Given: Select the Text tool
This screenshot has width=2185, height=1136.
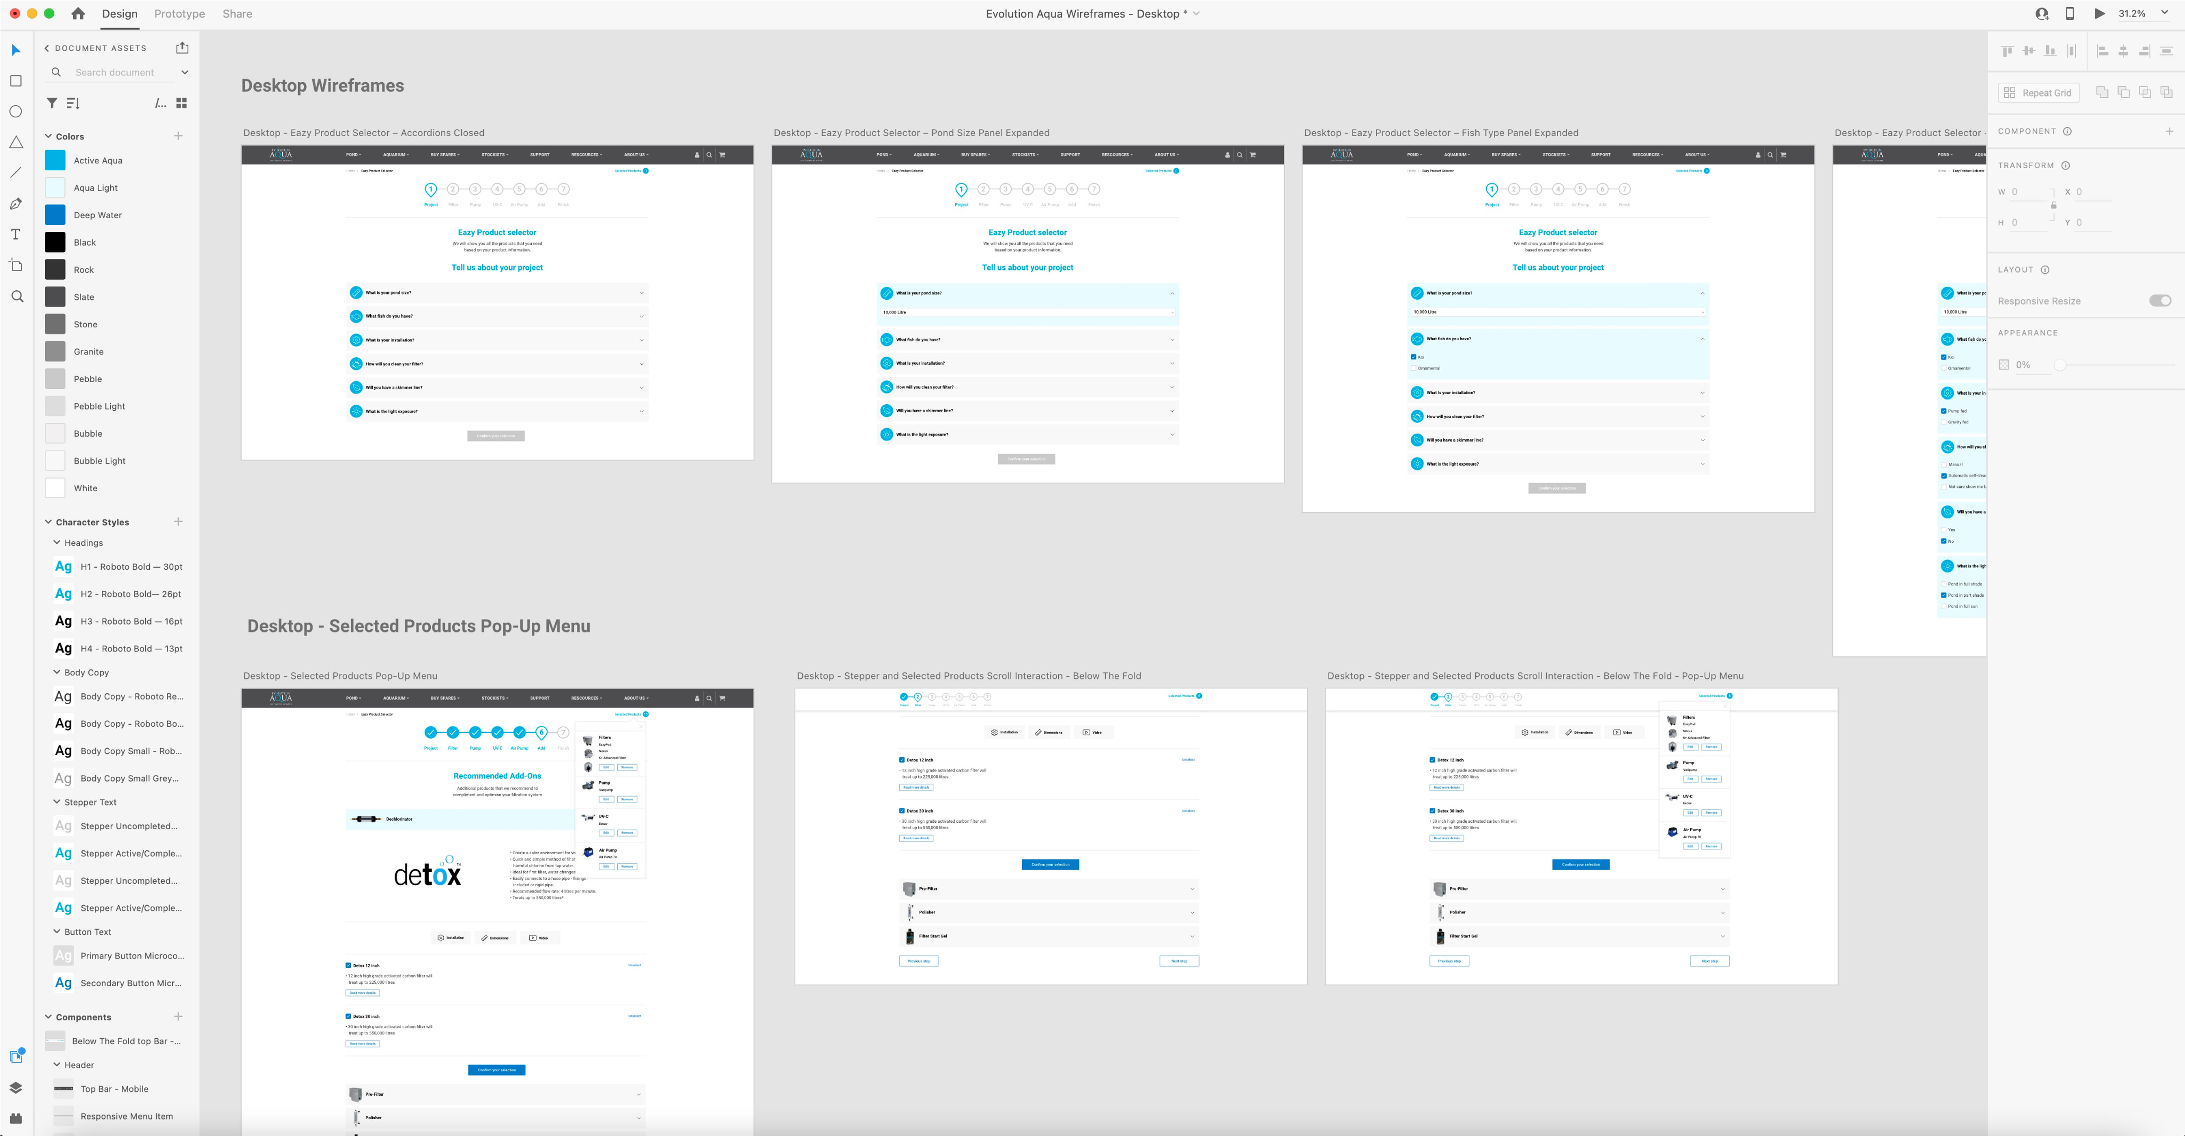Looking at the screenshot, I should (x=16, y=235).
